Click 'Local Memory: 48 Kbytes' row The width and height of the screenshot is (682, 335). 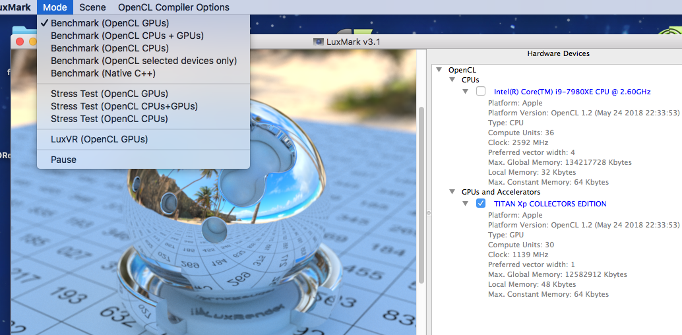point(532,284)
